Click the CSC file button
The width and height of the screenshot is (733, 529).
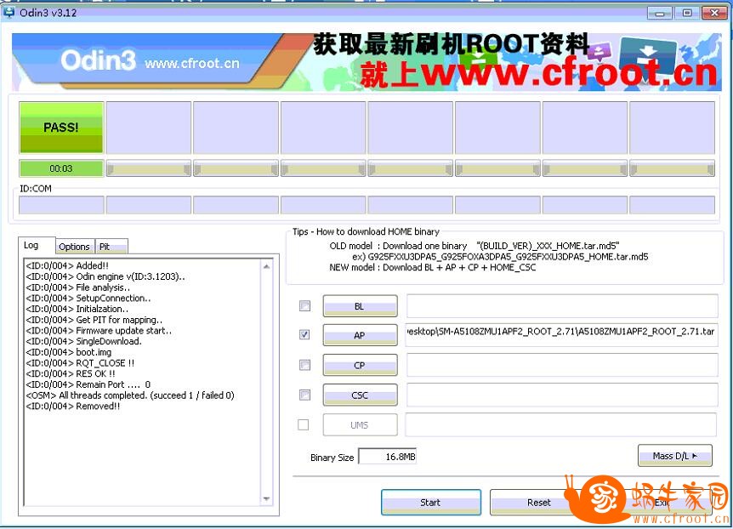click(360, 395)
